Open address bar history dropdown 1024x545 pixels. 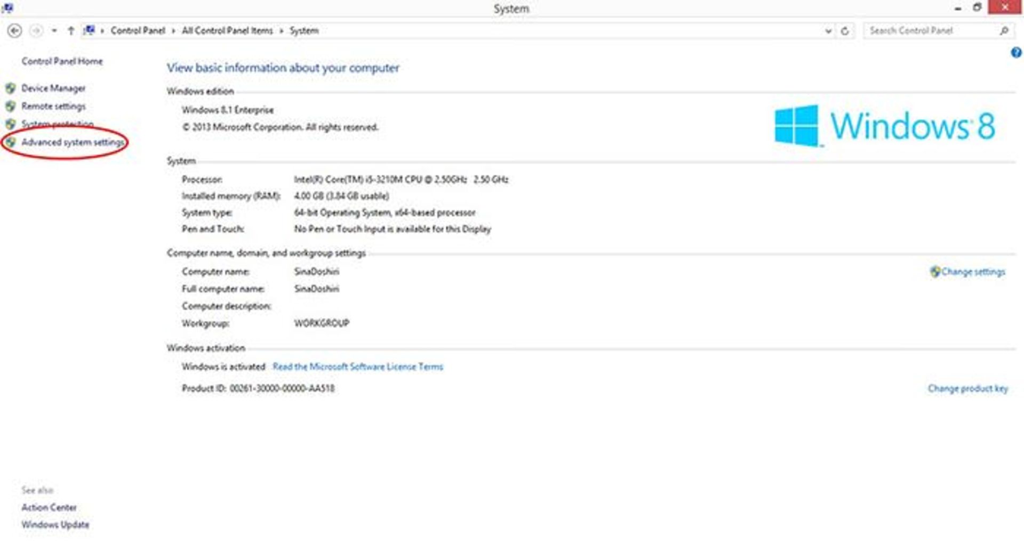(828, 31)
